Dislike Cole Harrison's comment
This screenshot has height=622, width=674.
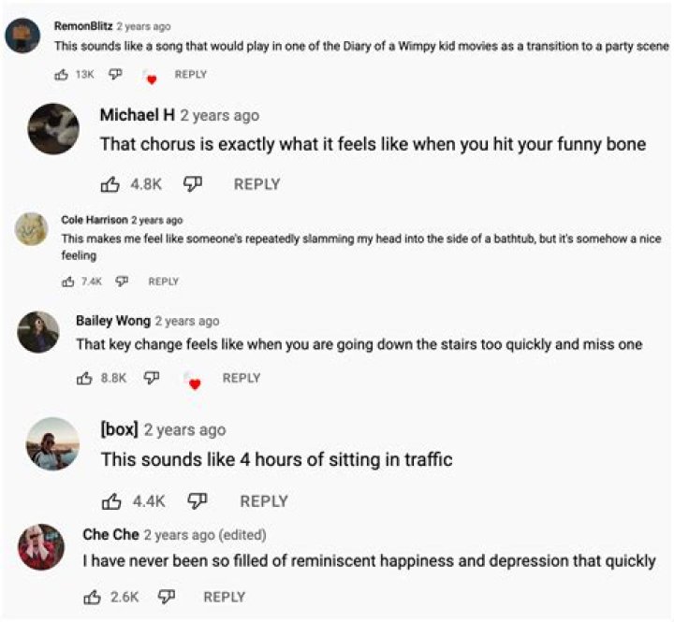tap(121, 282)
